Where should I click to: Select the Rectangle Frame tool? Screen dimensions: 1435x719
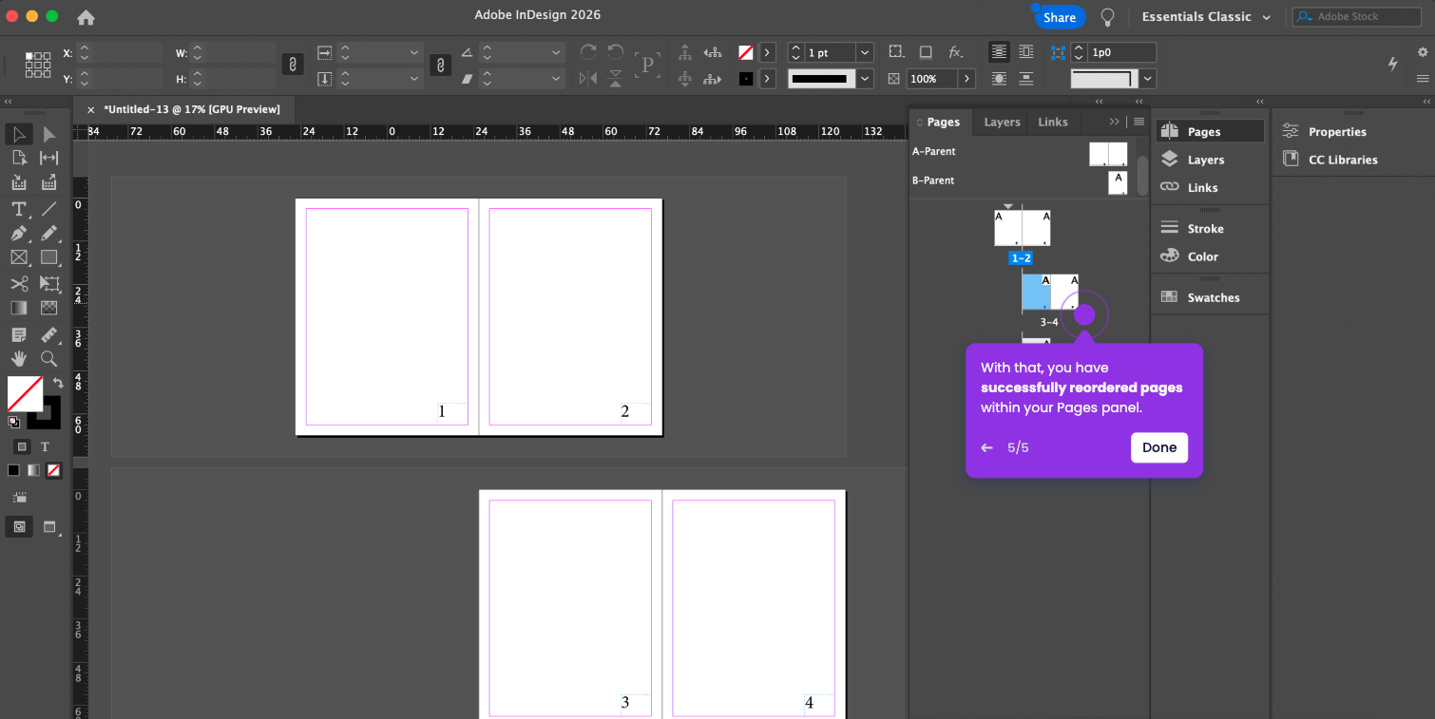pyautogui.click(x=18, y=258)
